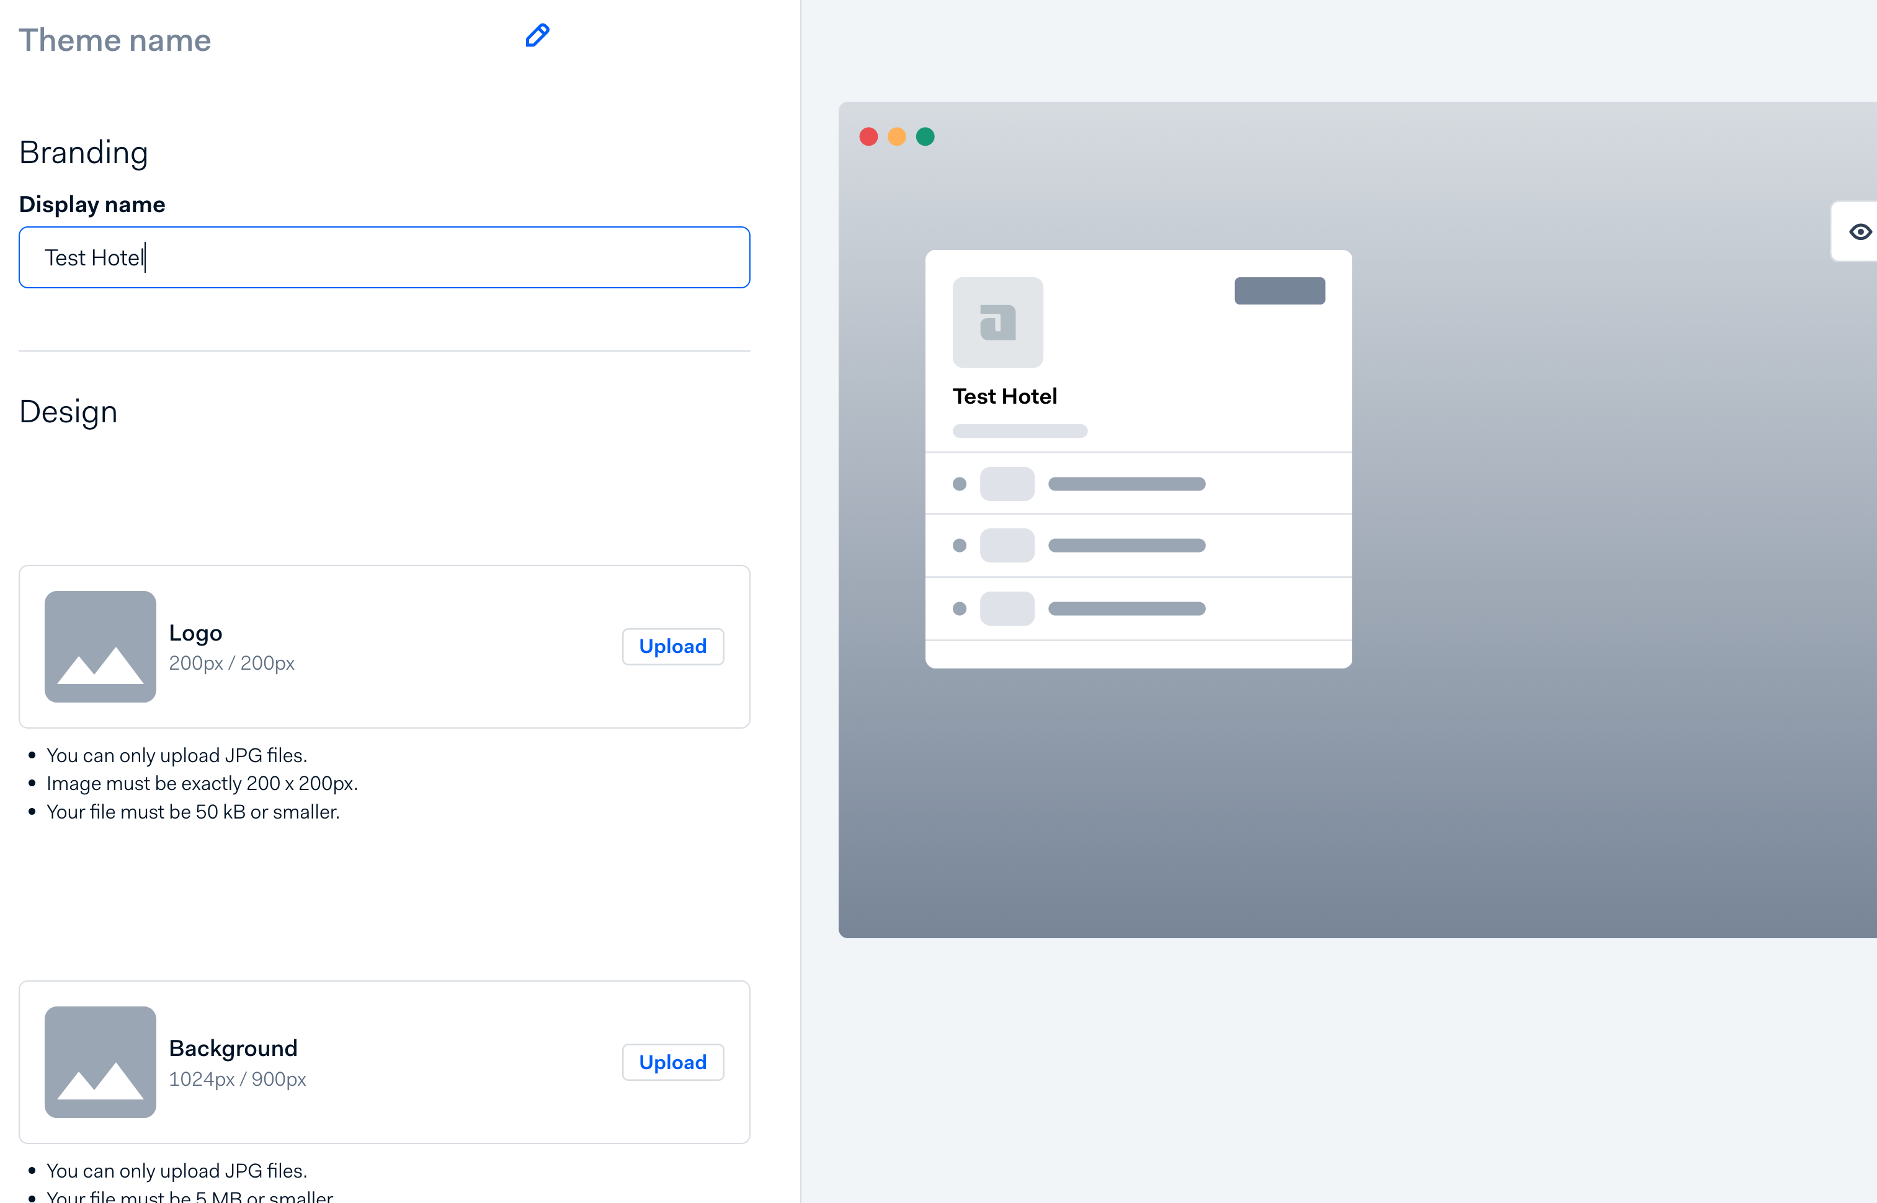Click the gray mountain image icon beside Logo

(x=100, y=647)
